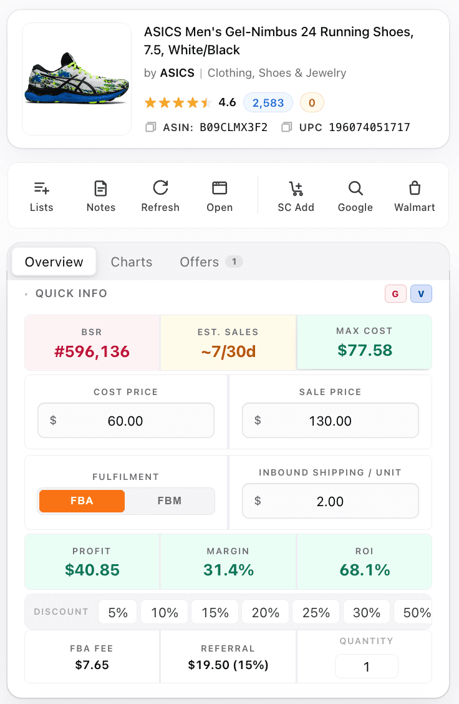Apply the 20% discount
459x704 pixels.
coord(266,612)
